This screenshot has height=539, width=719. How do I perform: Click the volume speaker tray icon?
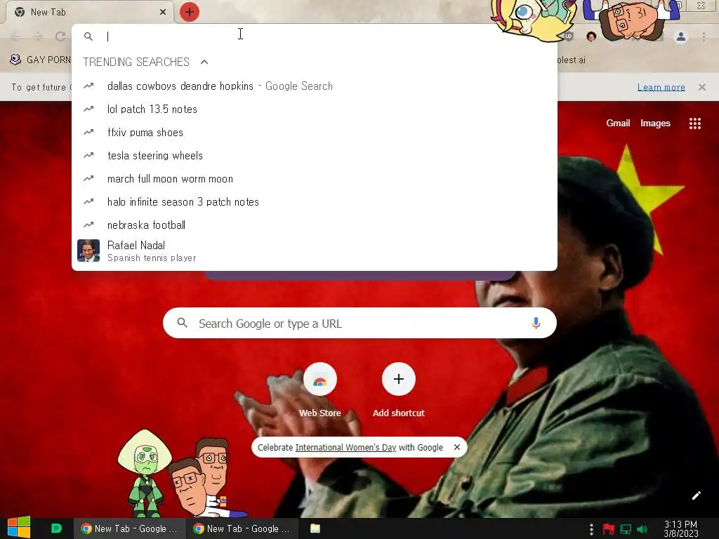(x=642, y=529)
